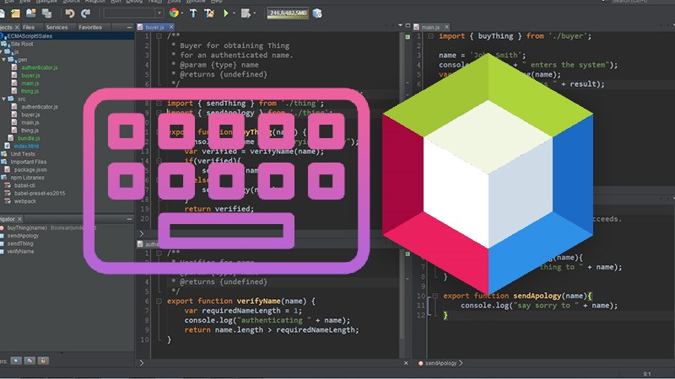Click the Open Project toolbar icon
This screenshot has width=675, height=379.
[x=31, y=13]
